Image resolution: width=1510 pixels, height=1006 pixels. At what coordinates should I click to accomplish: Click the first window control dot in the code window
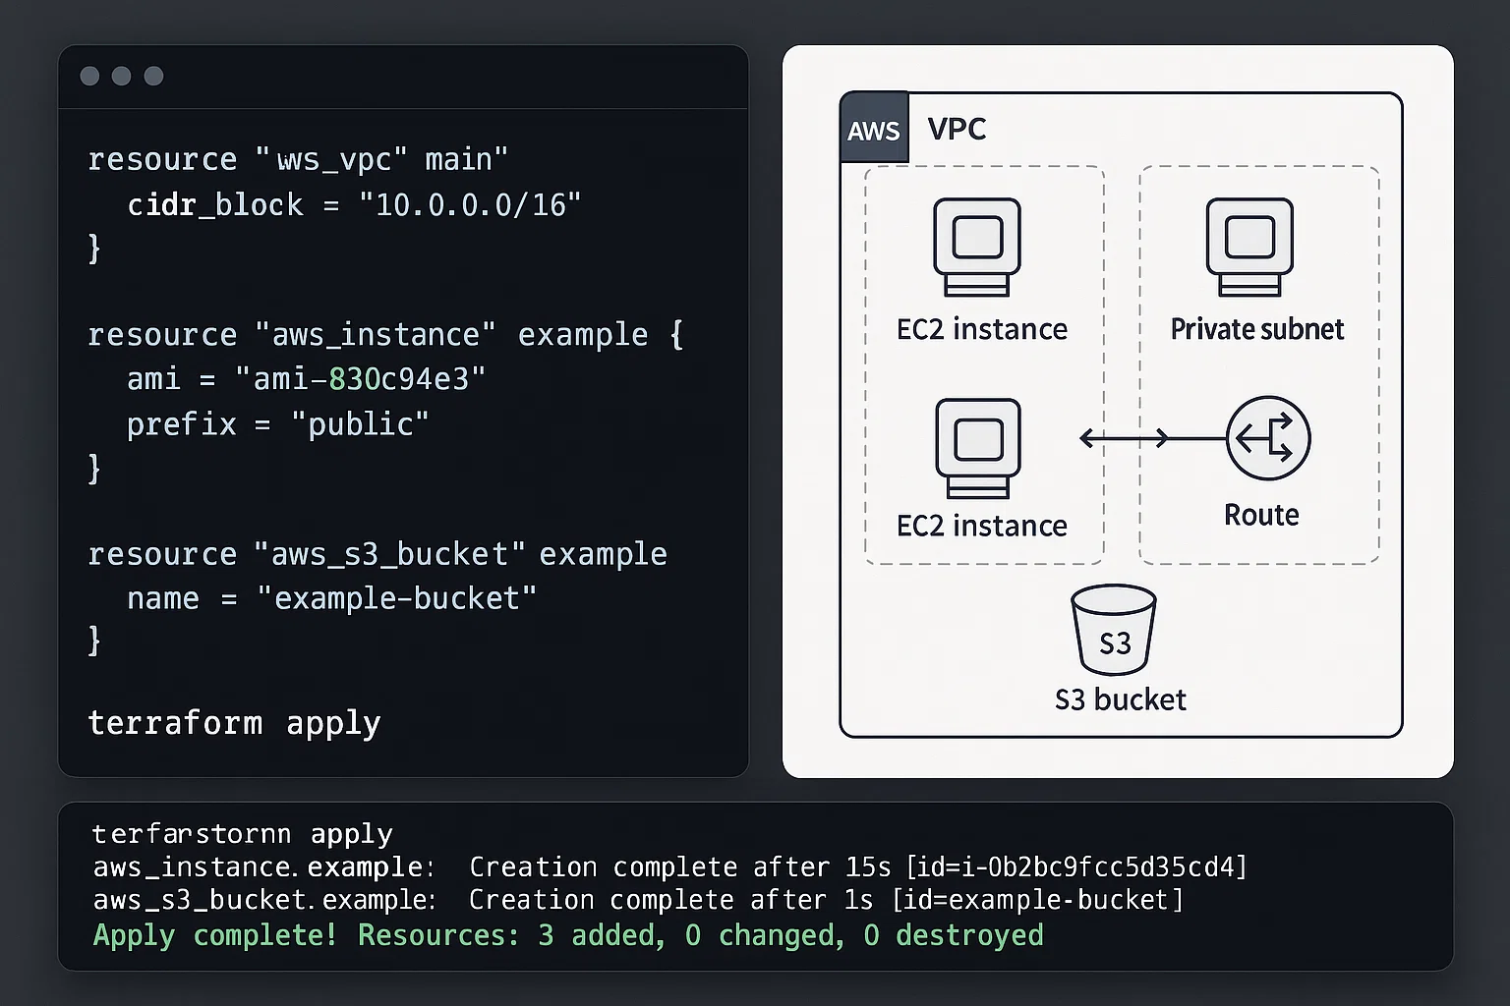(89, 76)
